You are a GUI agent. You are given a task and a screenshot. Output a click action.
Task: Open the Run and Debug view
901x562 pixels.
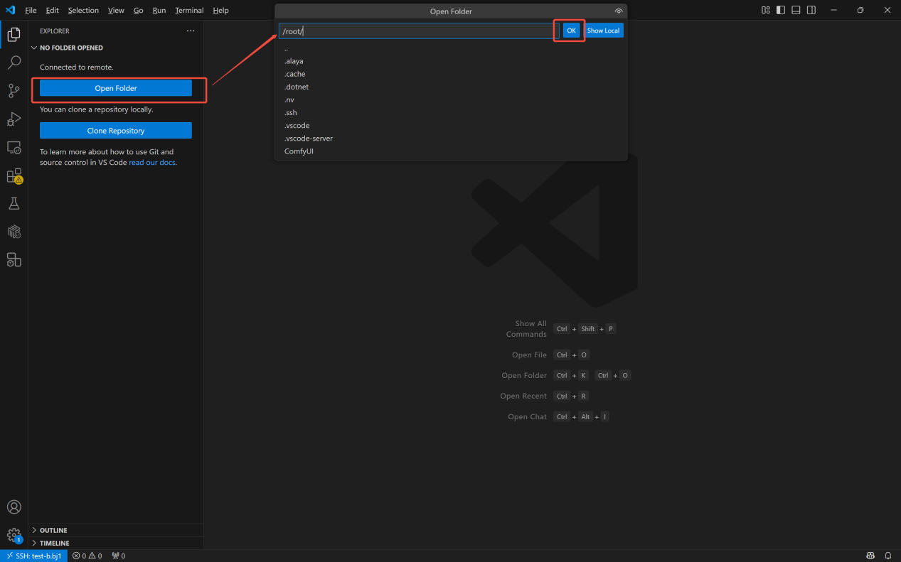click(14, 119)
